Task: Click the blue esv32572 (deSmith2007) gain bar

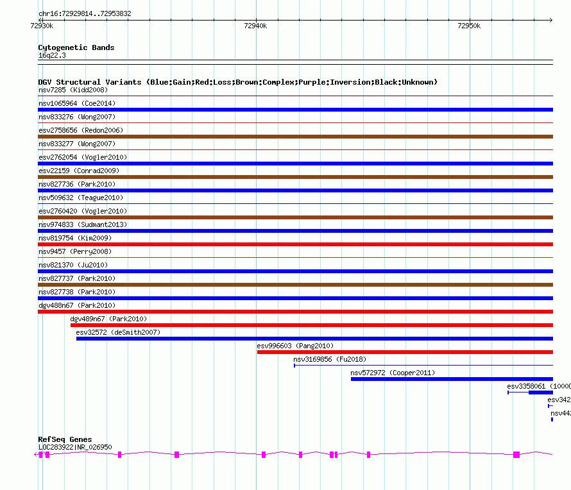Action: click(x=314, y=339)
